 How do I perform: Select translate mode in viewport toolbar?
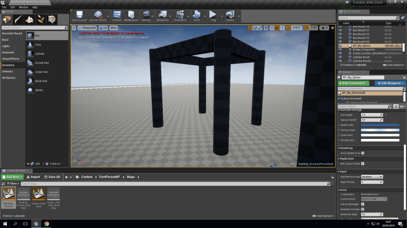[250, 28]
